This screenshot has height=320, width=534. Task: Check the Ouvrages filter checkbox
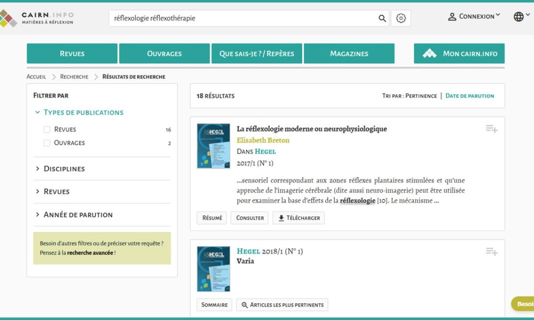46,143
